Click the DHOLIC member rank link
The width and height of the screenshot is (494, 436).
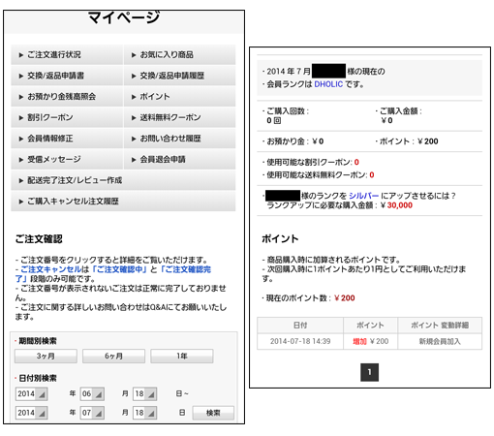click(328, 84)
